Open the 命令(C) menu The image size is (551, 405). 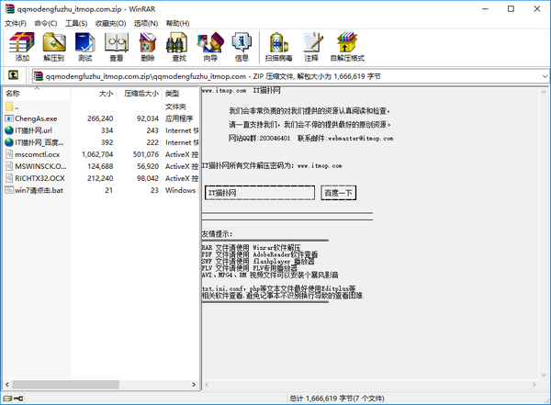(46, 23)
